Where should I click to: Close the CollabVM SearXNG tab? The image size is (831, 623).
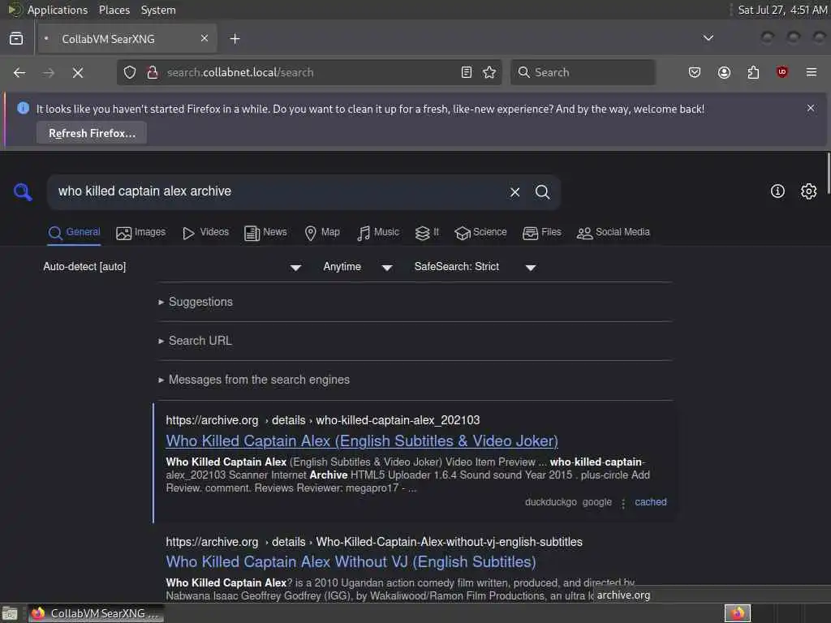click(x=205, y=38)
